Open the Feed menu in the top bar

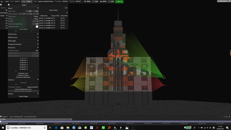43,1
